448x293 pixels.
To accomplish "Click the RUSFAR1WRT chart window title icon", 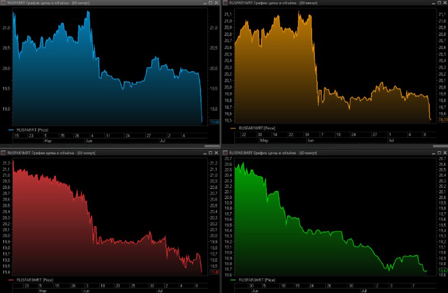I will (x=225, y=3).
